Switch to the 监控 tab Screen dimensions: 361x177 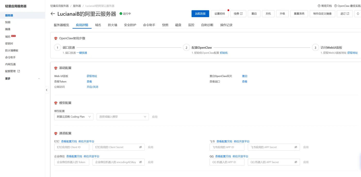(191, 25)
